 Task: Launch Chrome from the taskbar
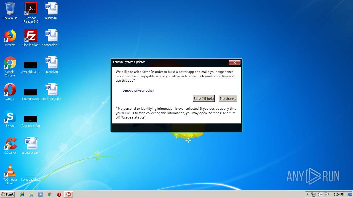point(50,194)
